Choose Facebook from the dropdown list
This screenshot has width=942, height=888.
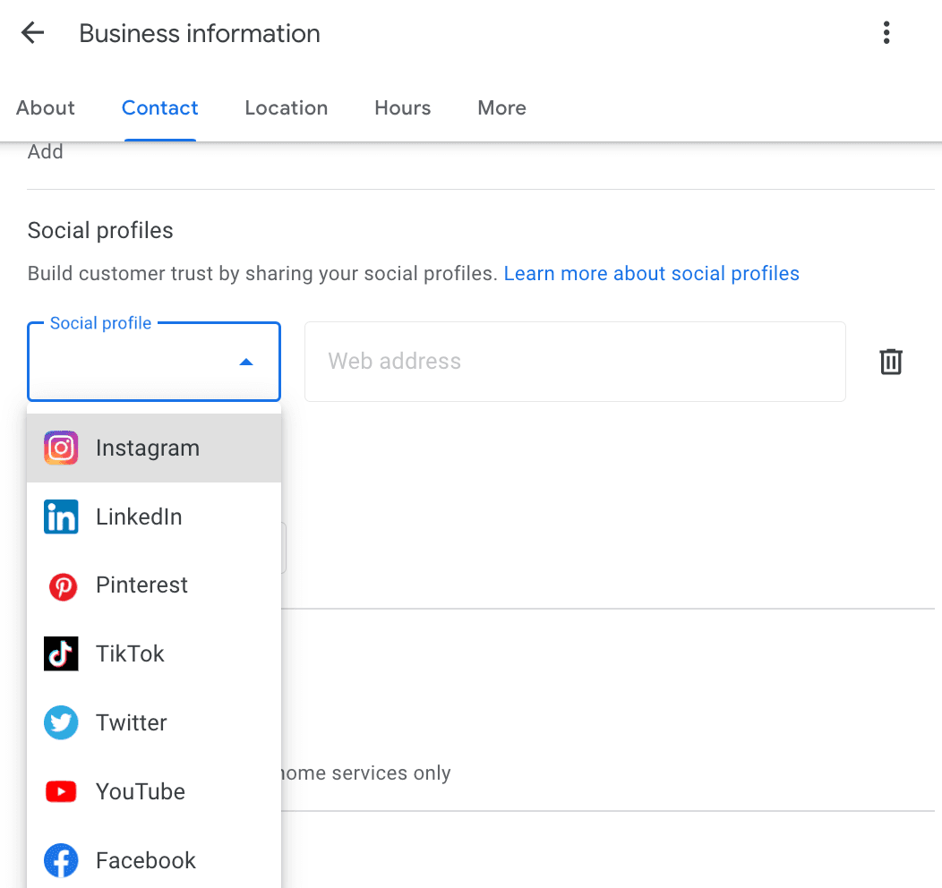coord(154,860)
